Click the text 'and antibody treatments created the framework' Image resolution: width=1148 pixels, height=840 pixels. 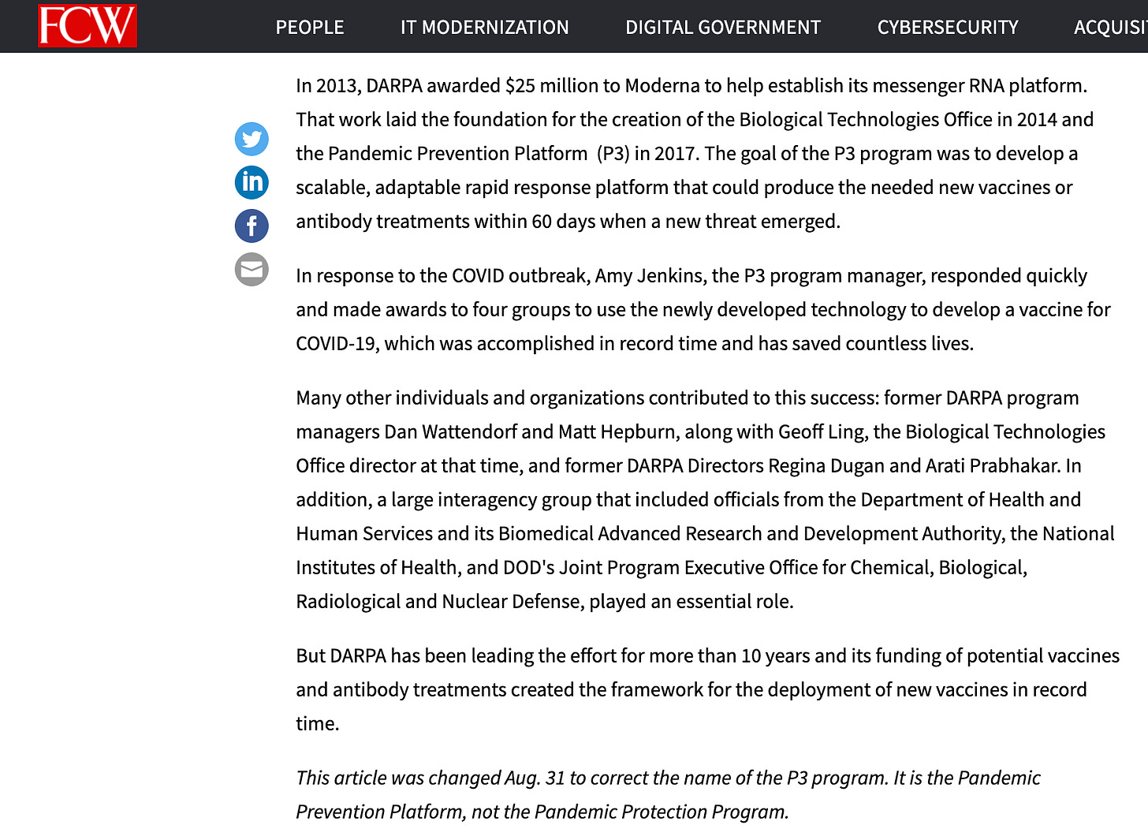[x=499, y=689]
